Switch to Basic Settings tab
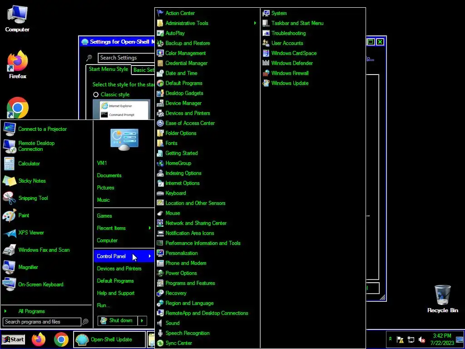 (x=143, y=70)
